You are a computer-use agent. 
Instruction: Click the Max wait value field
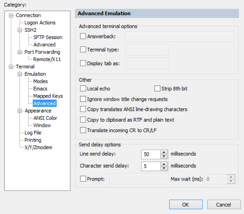[x=216, y=179]
